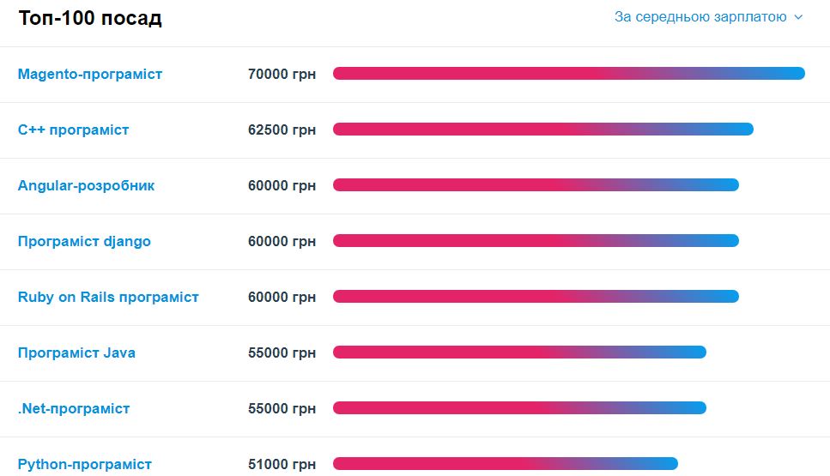Click the Програміст Java salary bar
This screenshot has height=476, width=830.
point(520,352)
